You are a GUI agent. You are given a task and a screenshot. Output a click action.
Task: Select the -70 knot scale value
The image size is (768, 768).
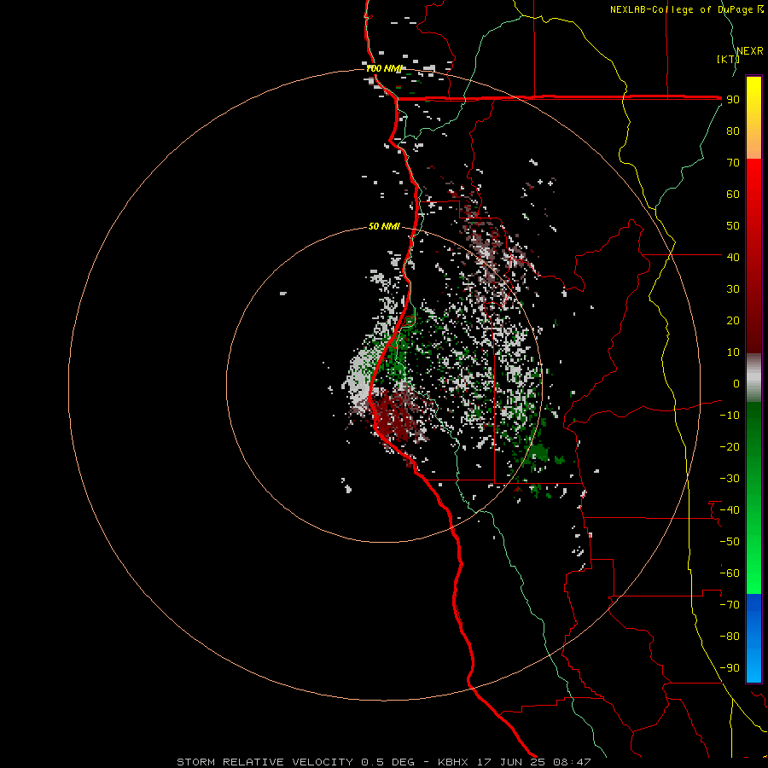[730, 605]
